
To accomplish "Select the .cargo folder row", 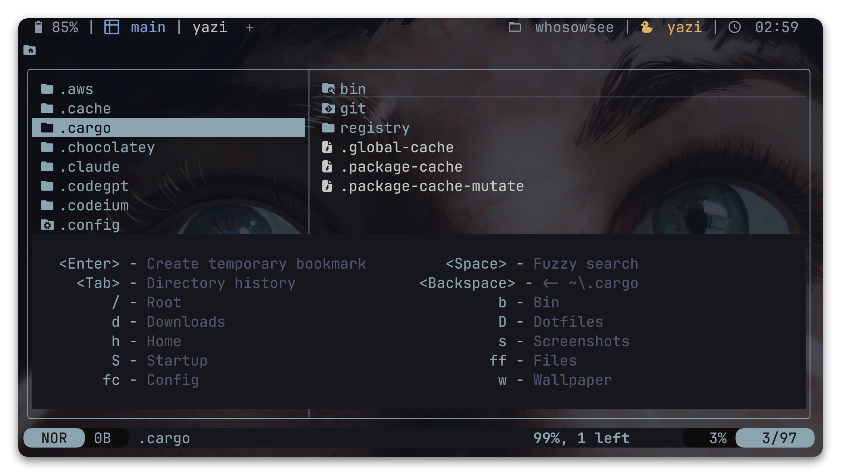I will pos(168,128).
